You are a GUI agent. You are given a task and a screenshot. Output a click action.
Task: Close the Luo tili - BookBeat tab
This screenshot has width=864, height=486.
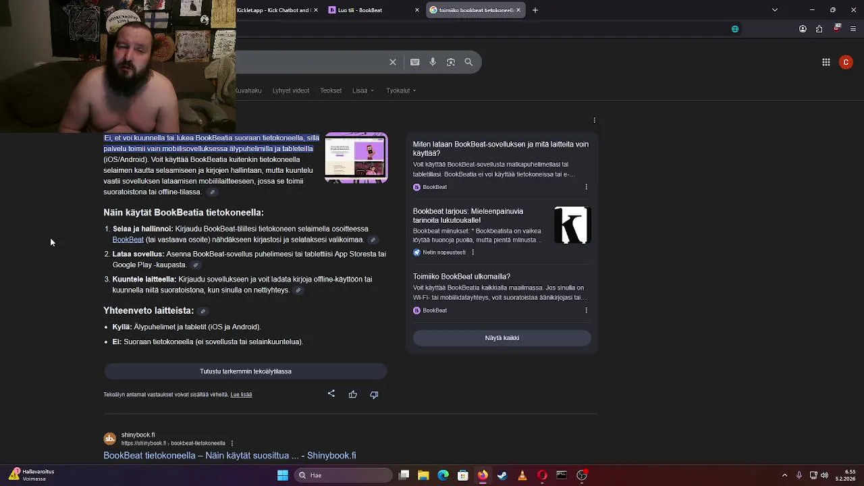(417, 10)
